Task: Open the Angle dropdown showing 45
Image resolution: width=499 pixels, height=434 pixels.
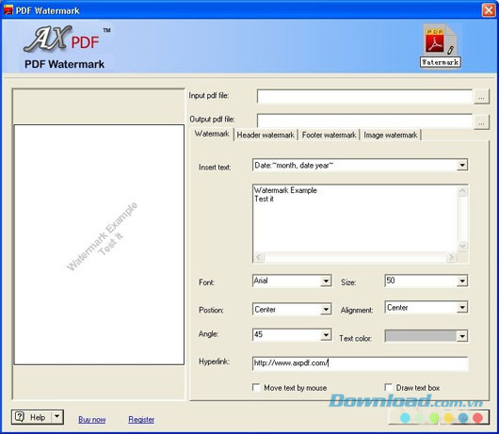Action: [x=326, y=335]
